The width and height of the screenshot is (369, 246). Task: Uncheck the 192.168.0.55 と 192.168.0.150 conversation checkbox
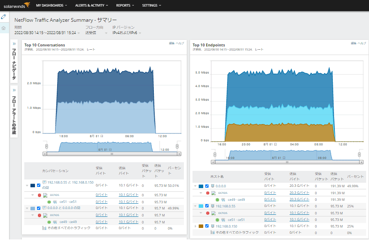click(x=38, y=184)
